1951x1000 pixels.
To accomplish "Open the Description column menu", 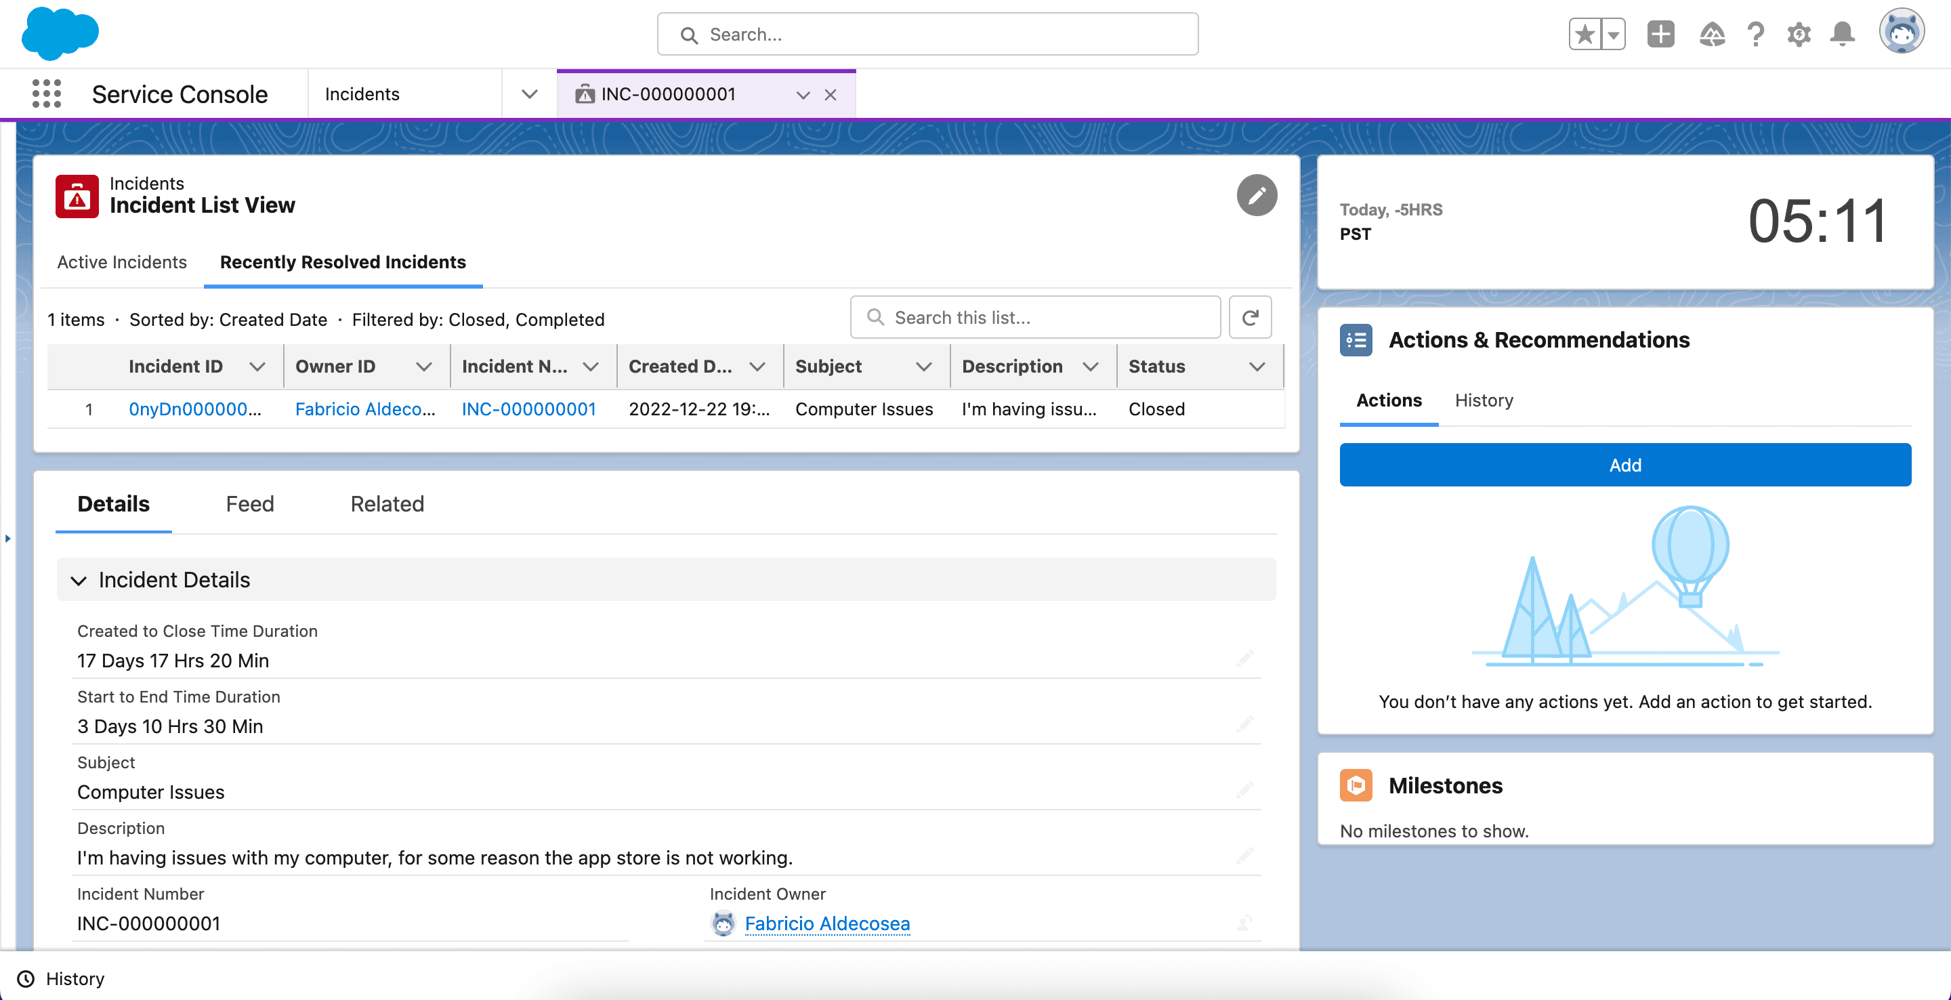I will click(1091, 367).
